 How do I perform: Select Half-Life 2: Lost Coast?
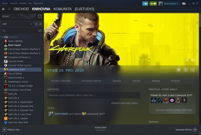(x=21, y=114)
